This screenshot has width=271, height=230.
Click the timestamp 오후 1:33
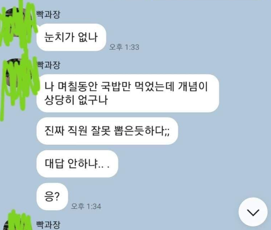click(x=124, y=47)
